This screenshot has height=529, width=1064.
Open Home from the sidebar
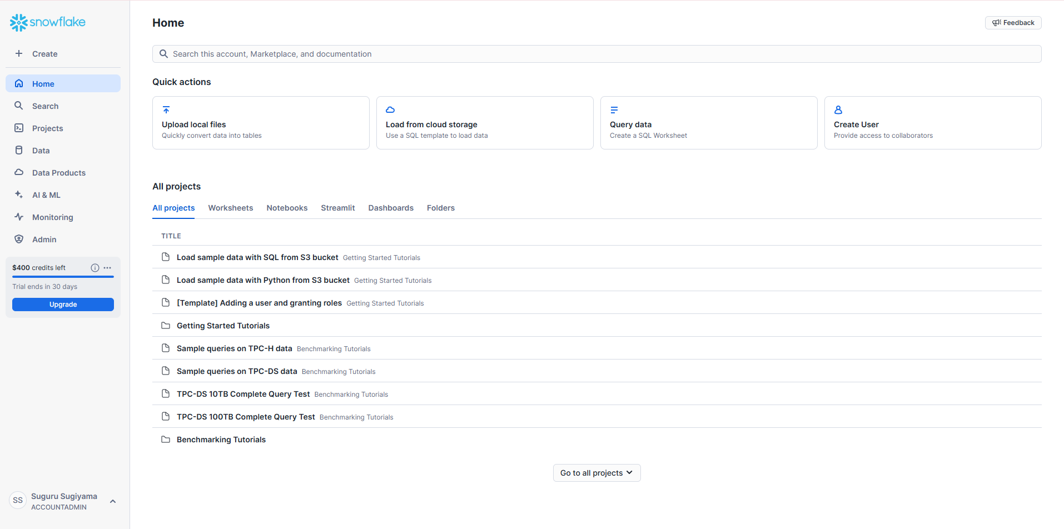63,83
